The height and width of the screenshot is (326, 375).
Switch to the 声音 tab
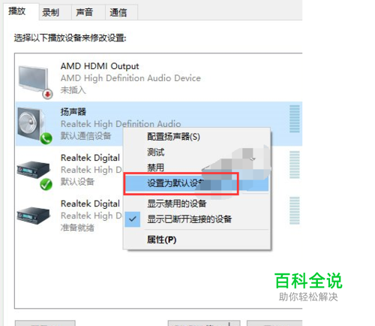coord(85,12)
